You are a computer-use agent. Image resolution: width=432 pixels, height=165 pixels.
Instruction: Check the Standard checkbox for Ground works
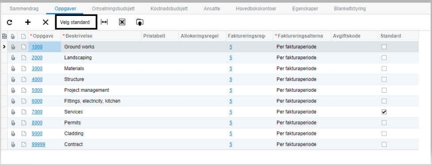point(384,47)
